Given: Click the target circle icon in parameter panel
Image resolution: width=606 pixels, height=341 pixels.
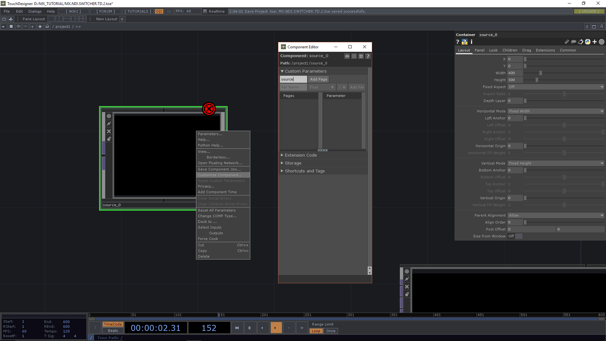Looking at the screenshot, I should (x=602, y=42).
